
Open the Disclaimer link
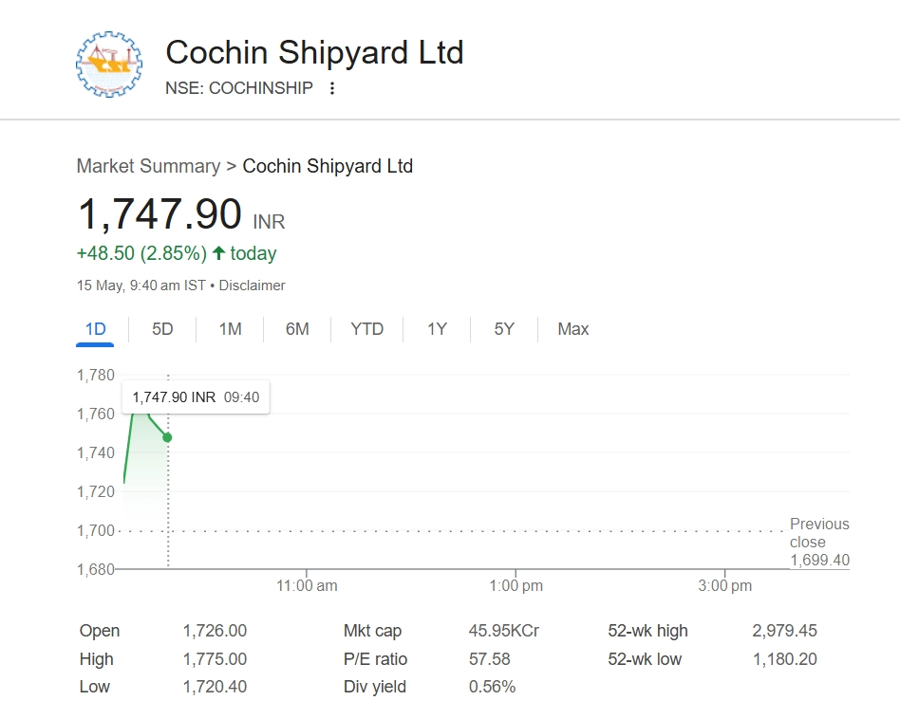pyautogui.click(x=252, y=286)
